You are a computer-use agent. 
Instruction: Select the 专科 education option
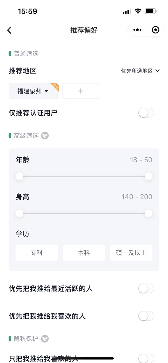click(37, 253)
